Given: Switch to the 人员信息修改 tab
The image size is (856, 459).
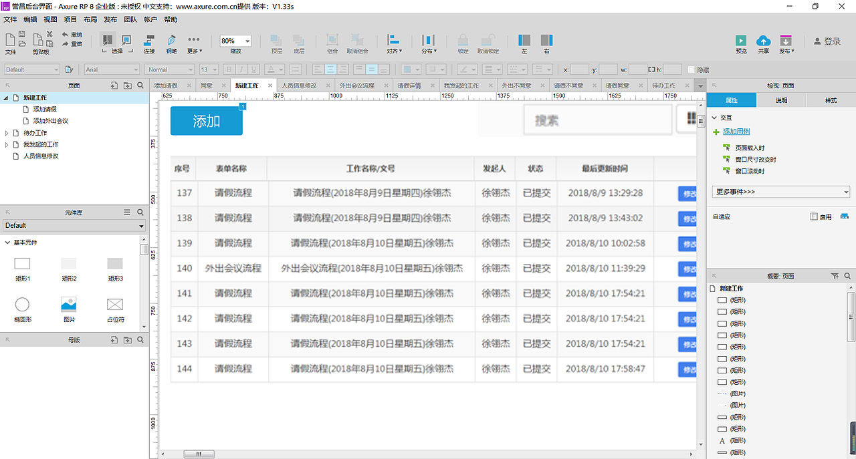Looking at the screenshot, I should tap(298, 85).
